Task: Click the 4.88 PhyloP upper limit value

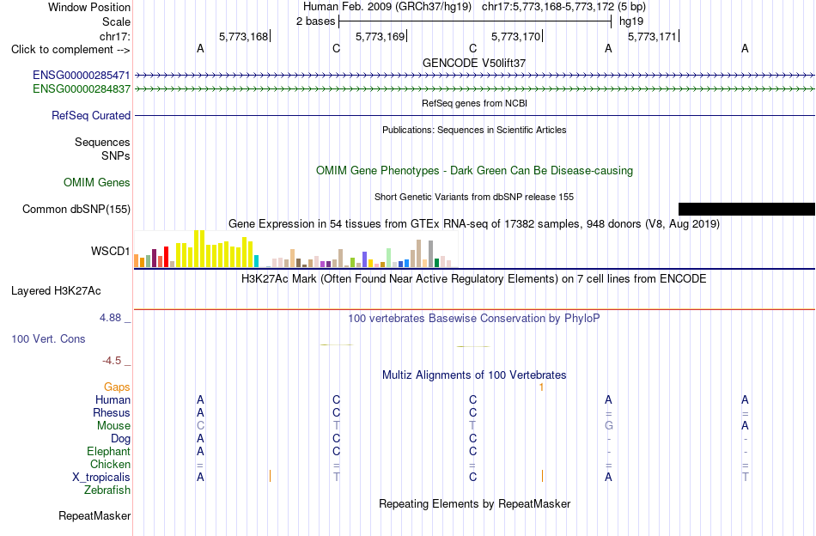Action: click(110, 318)
